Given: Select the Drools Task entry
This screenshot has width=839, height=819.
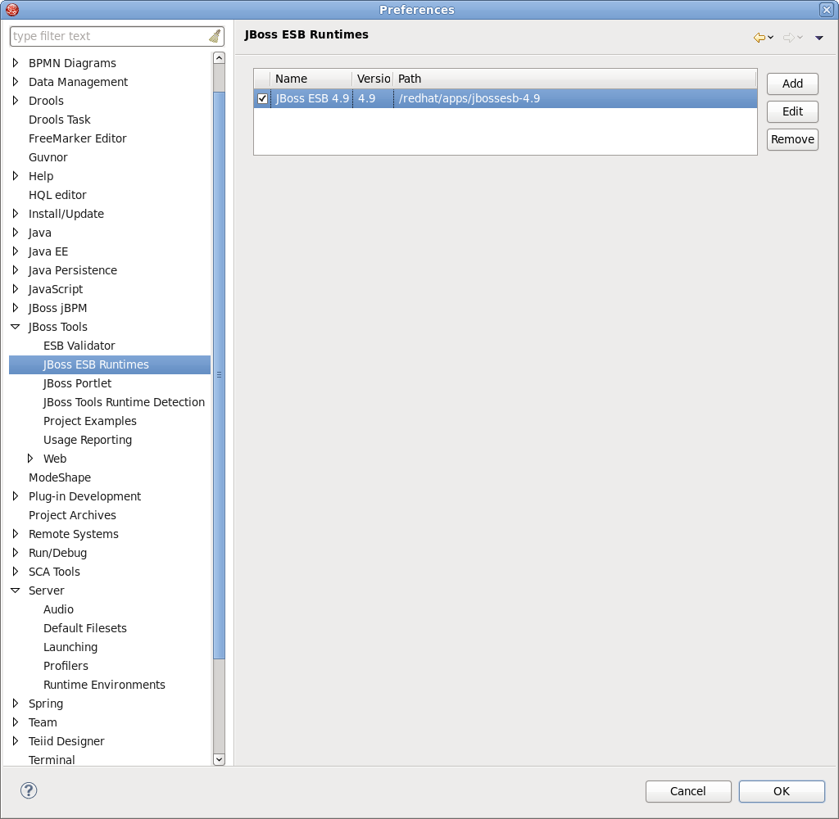Looking at the screenshot, I should [59, 119].
